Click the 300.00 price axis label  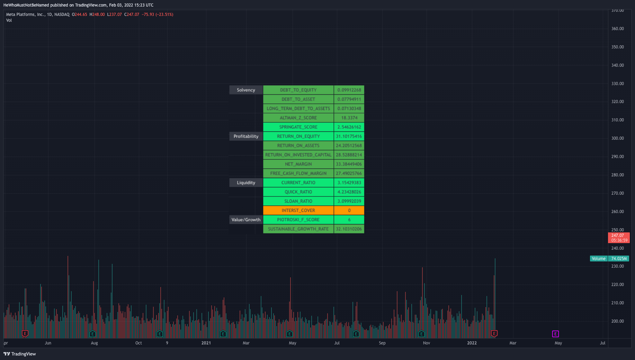click(x=617, y=138)
